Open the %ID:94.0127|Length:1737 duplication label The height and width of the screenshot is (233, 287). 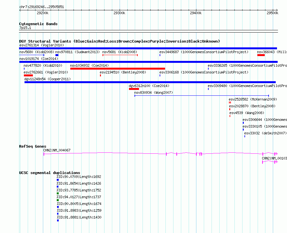pos(79,197)
